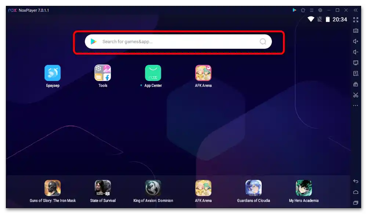
Task: Click the Search for games&app field
Action: pos(178,41)
